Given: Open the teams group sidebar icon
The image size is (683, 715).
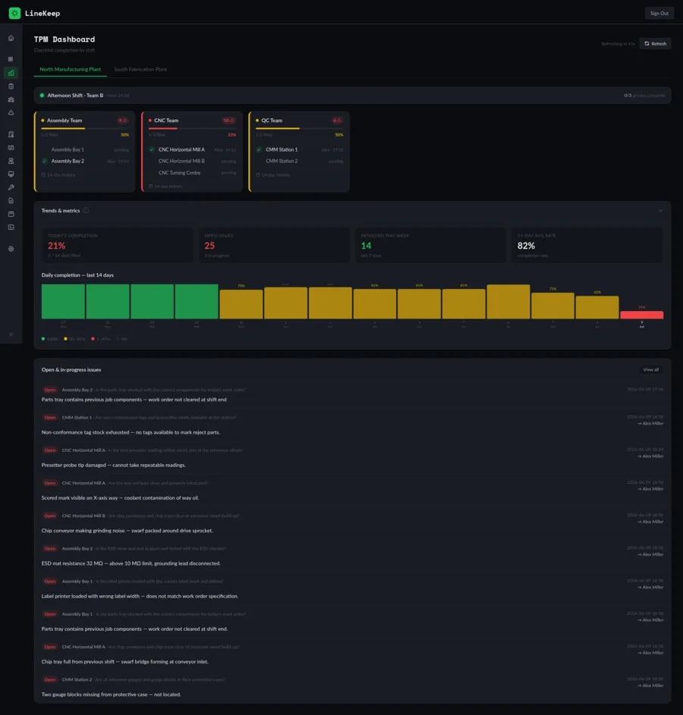Looking at the screenshot, I should coord(11,99).
